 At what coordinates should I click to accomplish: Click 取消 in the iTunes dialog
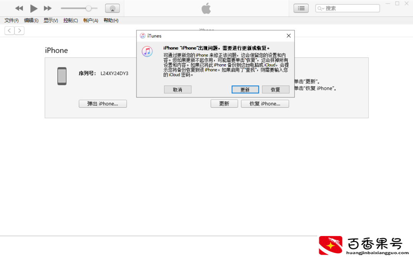tap(178, 90)
